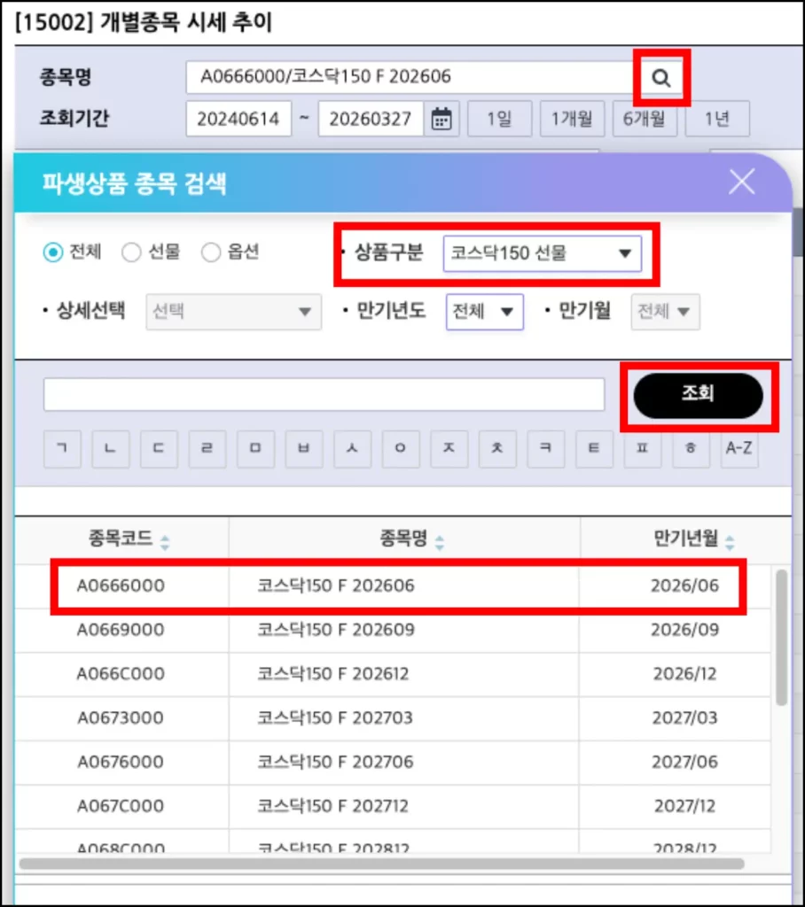The image size is (805, 907).
Task: Open the 만기월 dropdown
Action: point(664,312)
